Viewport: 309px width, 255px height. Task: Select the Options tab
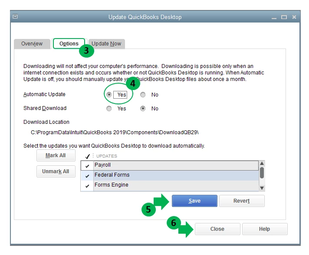69,43
